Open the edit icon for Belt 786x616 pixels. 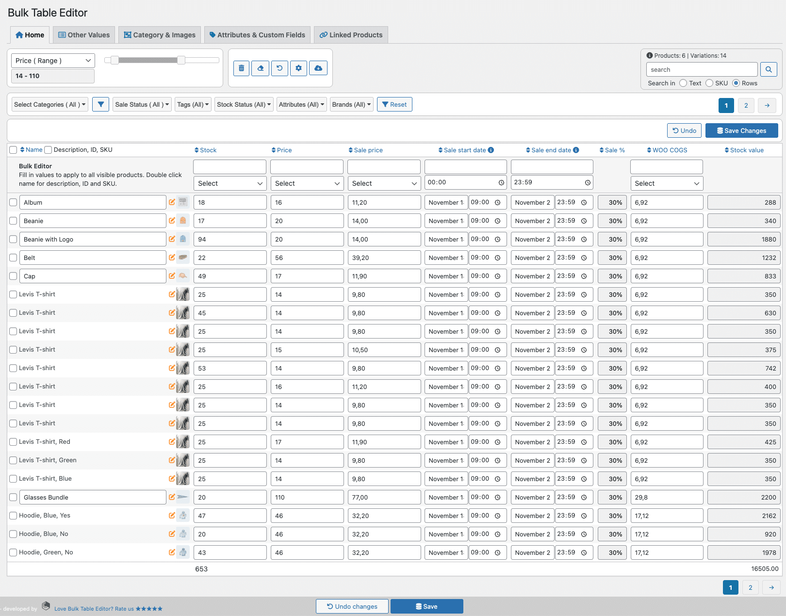172,258
